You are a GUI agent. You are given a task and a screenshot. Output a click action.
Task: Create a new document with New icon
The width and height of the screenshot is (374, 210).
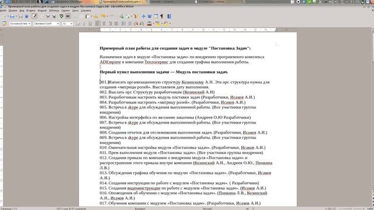tap(4, 16)
